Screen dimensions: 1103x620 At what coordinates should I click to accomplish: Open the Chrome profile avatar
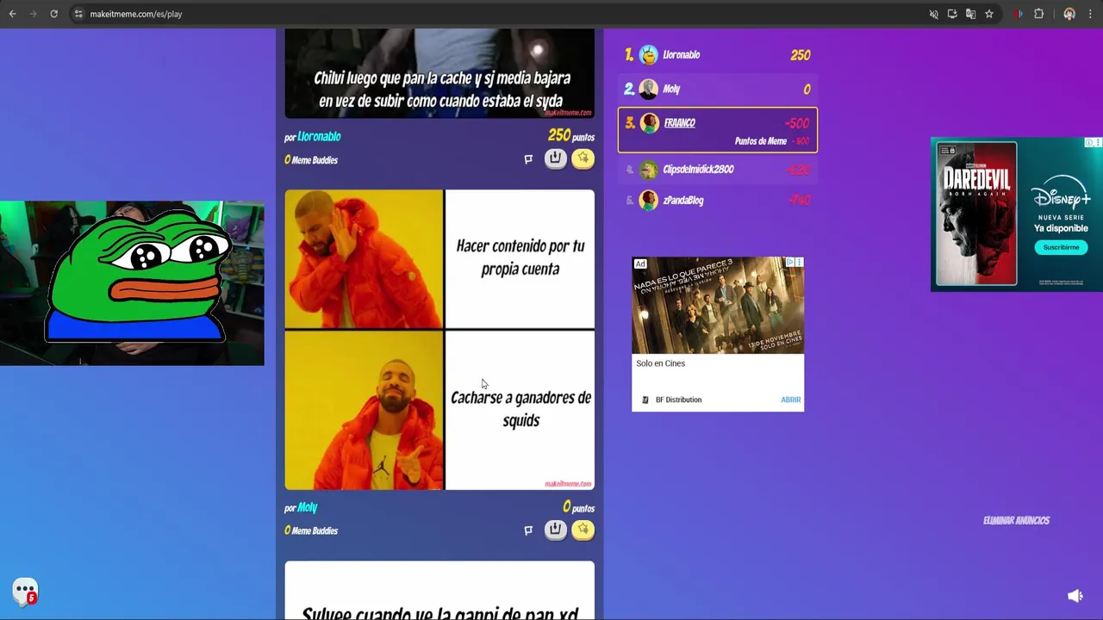pos(1069,14)
